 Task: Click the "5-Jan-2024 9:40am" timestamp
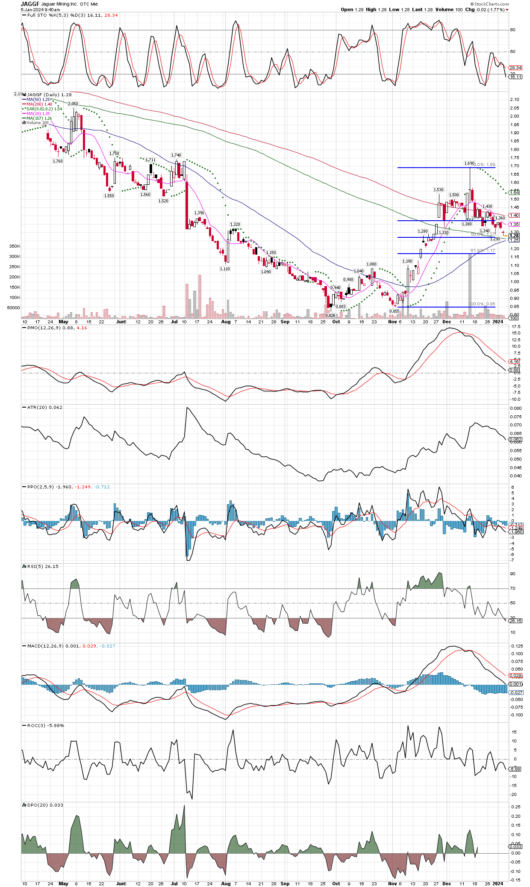click(40, 9)
